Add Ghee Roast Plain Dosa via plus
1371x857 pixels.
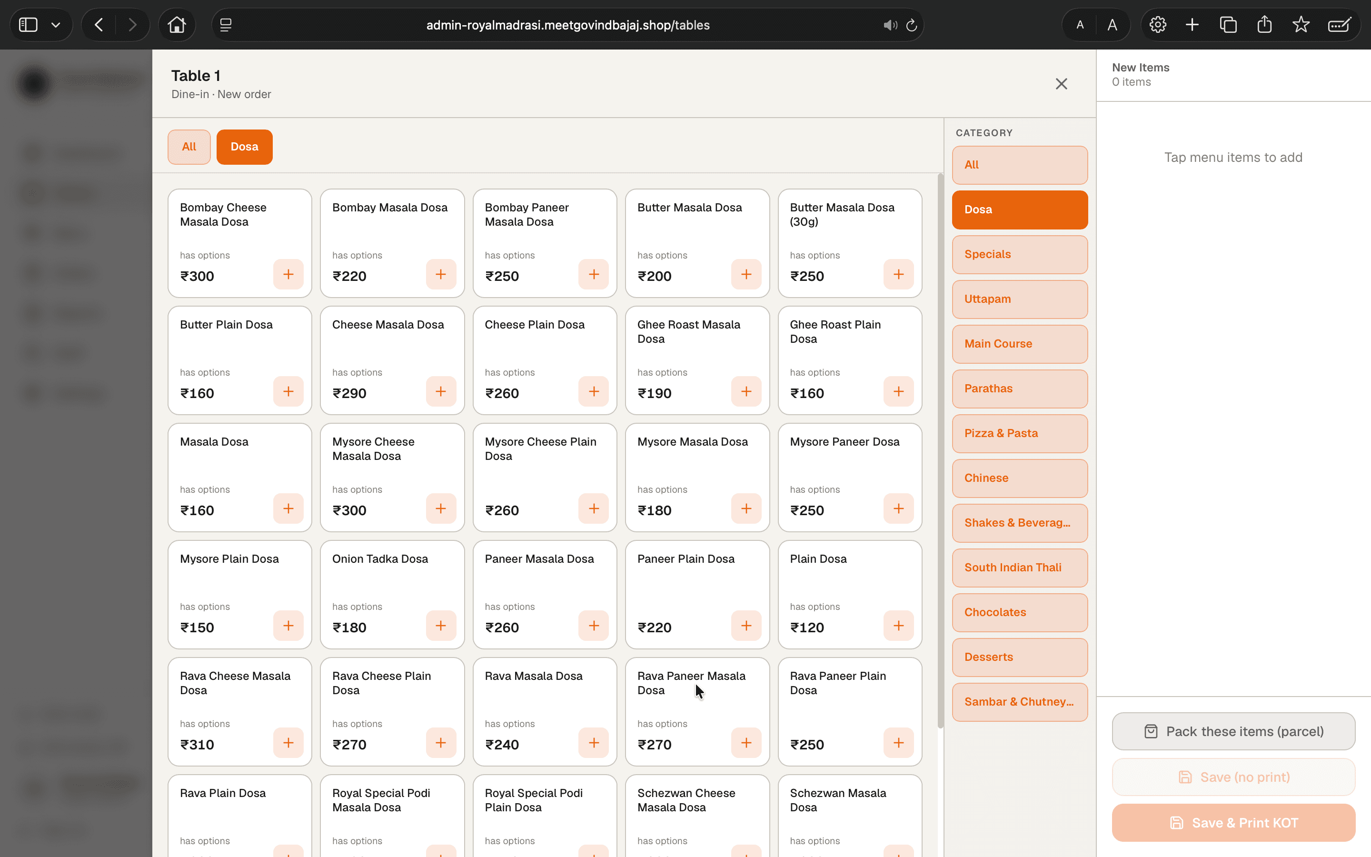898,392
